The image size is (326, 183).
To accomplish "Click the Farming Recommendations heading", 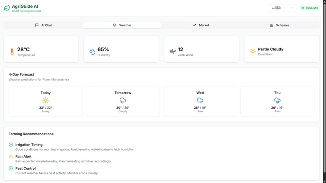I will [x=31, y=134].
